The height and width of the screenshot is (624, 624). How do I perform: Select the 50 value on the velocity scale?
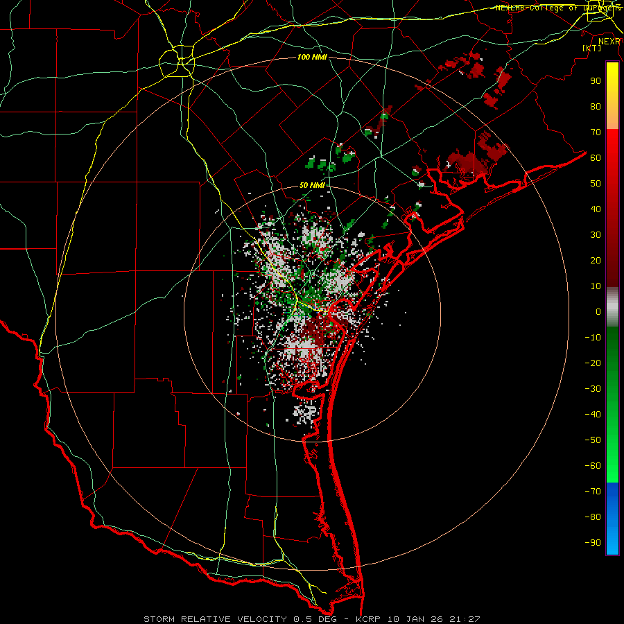[x=596, y=184]
